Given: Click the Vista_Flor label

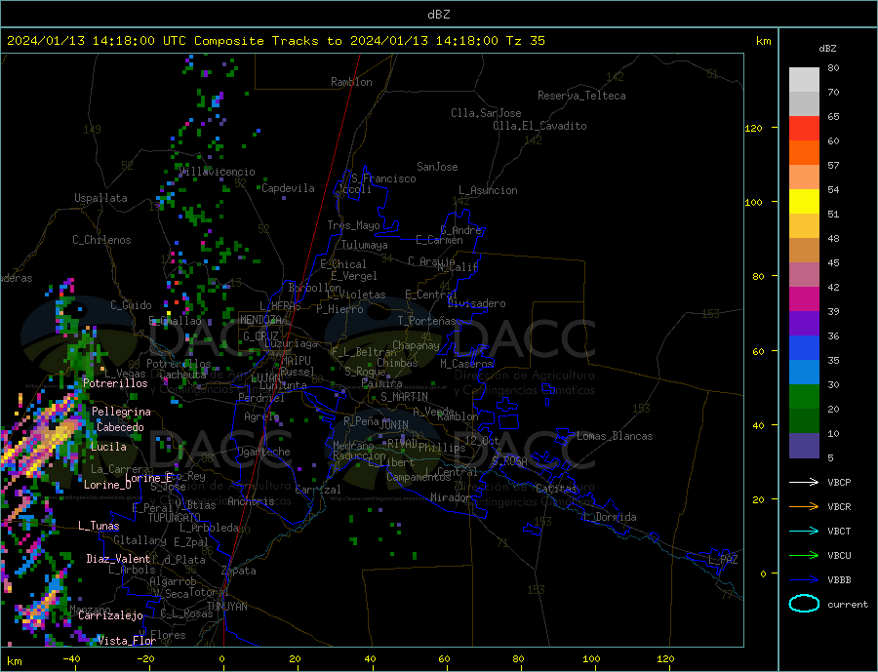Looking at the screenshot, I should pos(127,641).
